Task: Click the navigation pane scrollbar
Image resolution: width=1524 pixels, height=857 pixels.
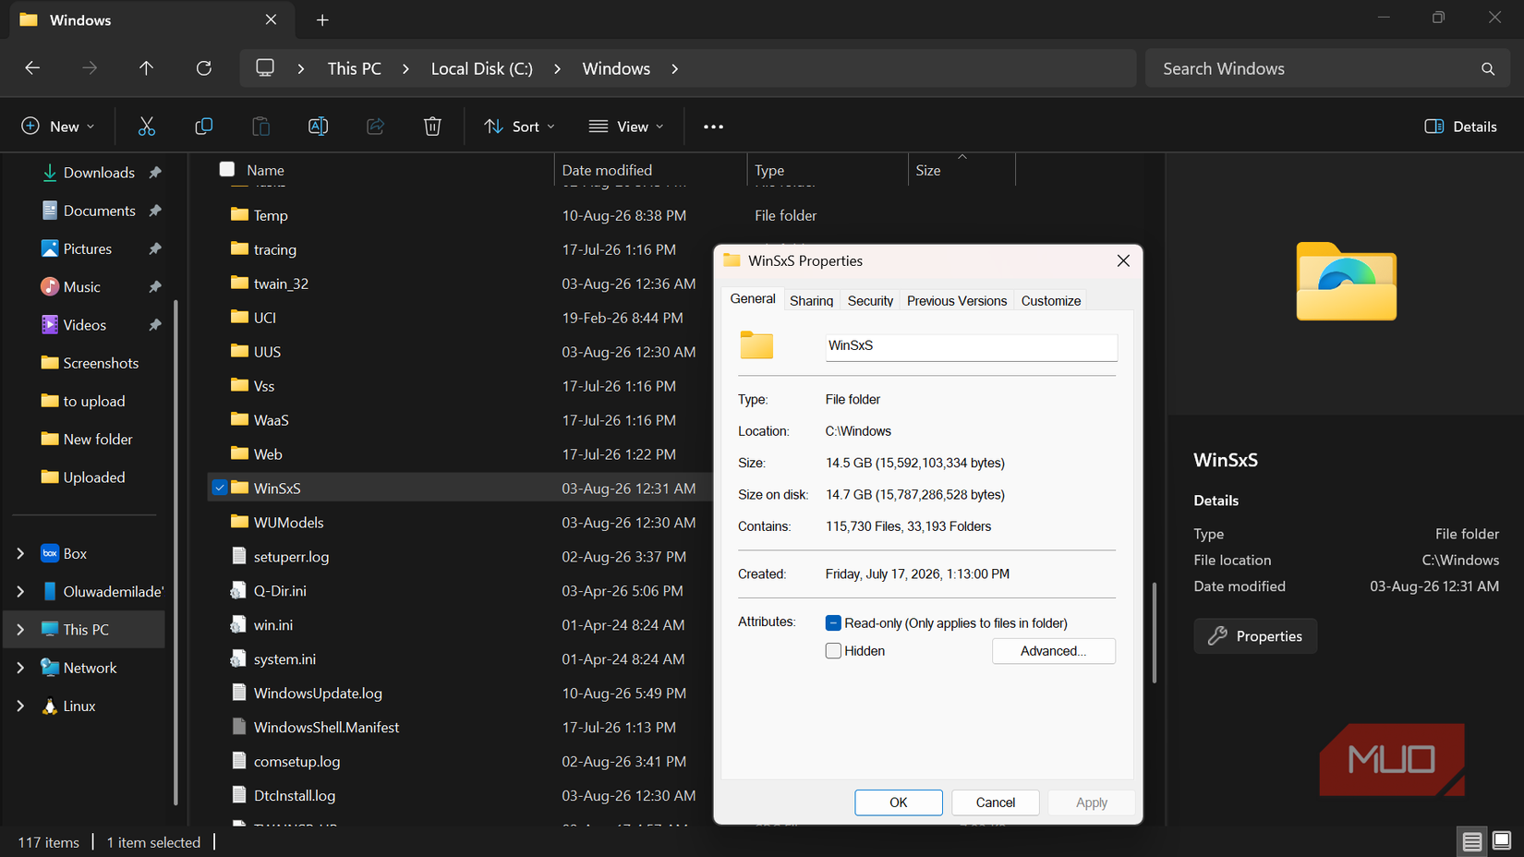Action: 175,551
